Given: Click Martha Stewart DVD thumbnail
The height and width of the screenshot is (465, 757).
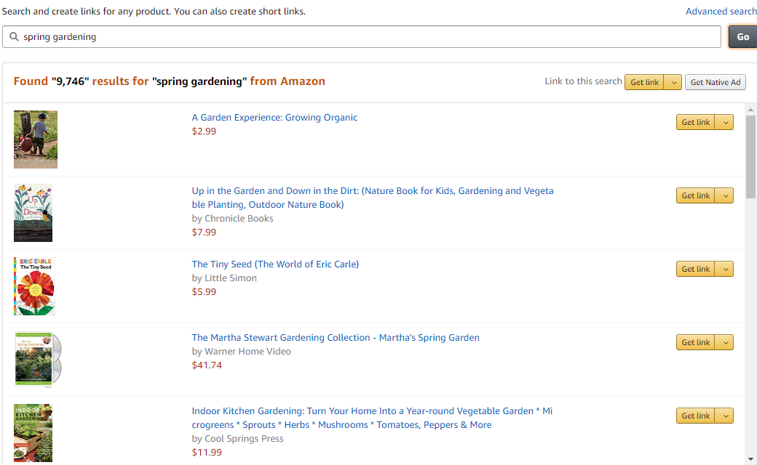Looking at the screenshot, I should click(x=38, y=359).
